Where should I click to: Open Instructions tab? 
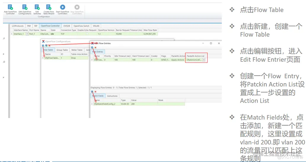112,96
